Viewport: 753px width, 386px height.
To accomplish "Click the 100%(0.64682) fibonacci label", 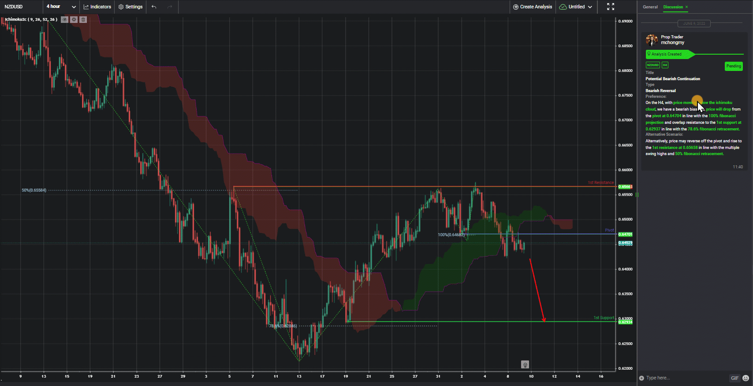I will [x=451, y=235].
